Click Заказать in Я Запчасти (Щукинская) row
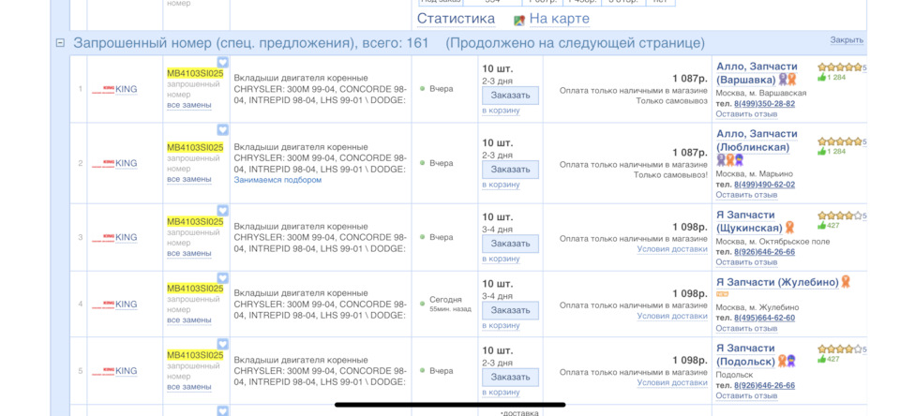 point(510,244)
